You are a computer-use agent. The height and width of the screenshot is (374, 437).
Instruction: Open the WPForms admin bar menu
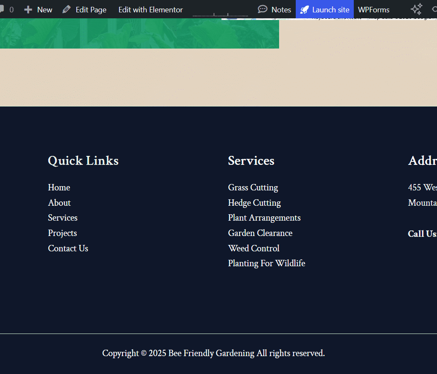373,9
